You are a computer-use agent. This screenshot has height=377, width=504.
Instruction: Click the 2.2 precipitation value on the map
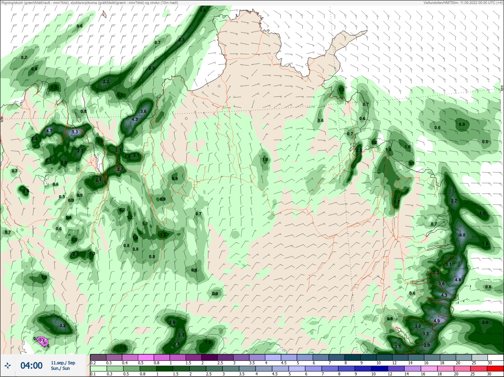[106, 82]
